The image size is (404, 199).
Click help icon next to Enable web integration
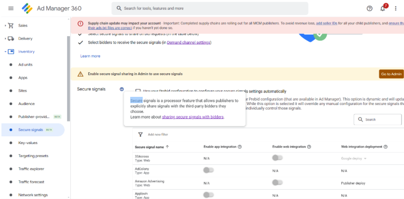(x=309, y=146)
